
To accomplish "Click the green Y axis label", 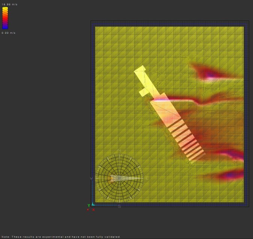I will pyautogui.click(x=89, y=205).
